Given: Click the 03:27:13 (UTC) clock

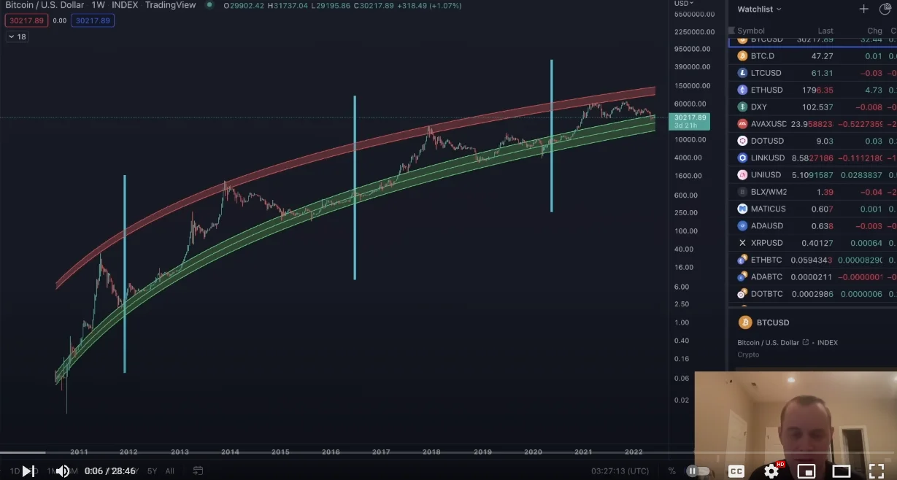Looking at the screenshot, I should [620, 471].
